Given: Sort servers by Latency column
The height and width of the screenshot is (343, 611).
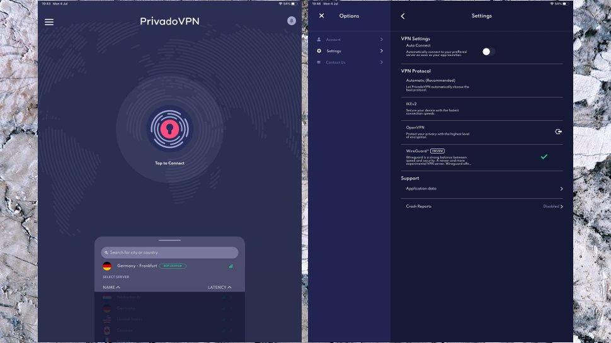Looking at the screenshot, I should click(219, 288).
